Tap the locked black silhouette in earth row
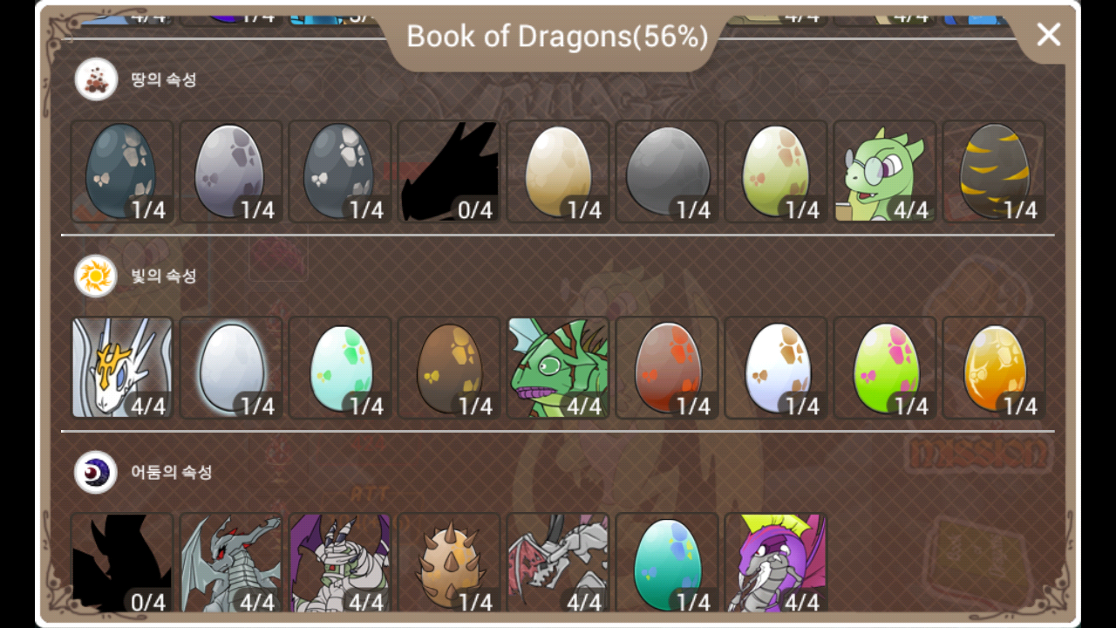 click(449, 171)
